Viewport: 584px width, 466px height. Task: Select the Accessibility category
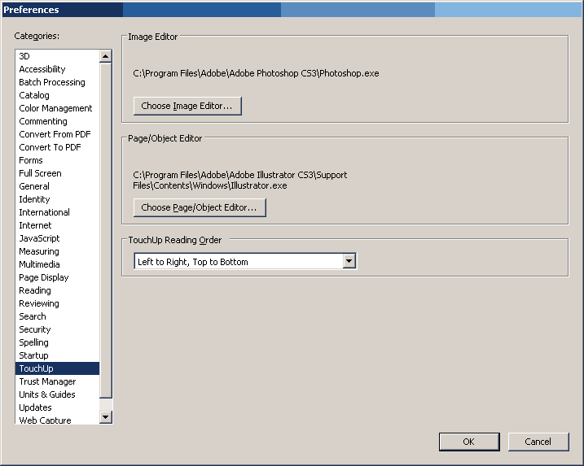(57, 69)
